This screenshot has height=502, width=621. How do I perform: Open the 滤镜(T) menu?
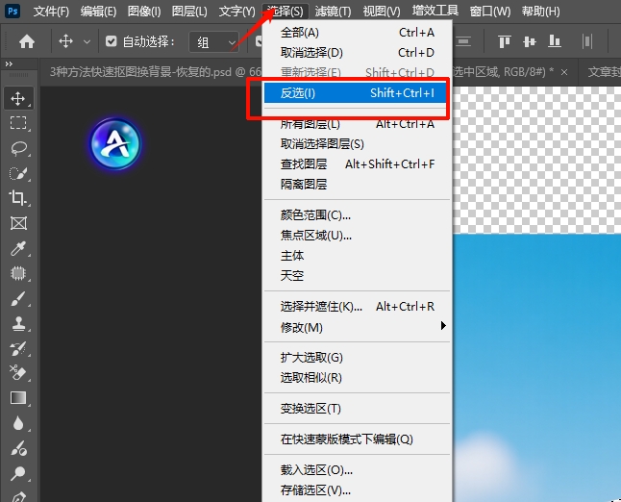333,12
